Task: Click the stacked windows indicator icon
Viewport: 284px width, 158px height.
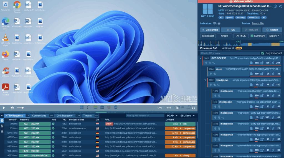Action: [x=215, y=24]
